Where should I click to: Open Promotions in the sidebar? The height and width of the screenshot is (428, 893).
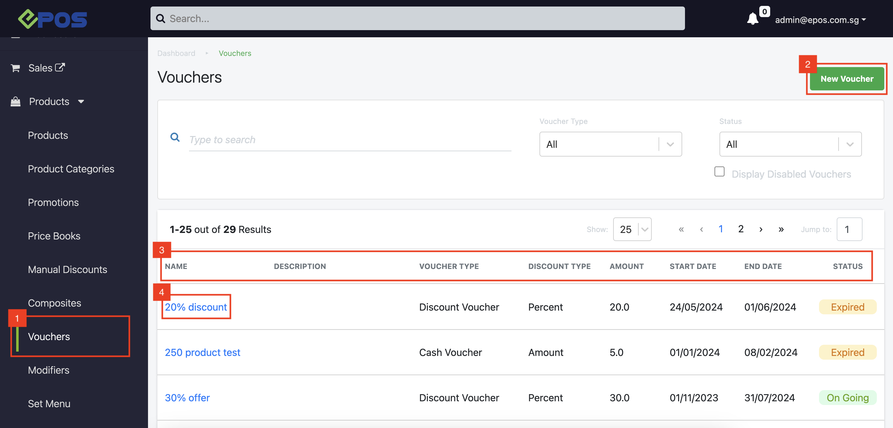point(53,202)
